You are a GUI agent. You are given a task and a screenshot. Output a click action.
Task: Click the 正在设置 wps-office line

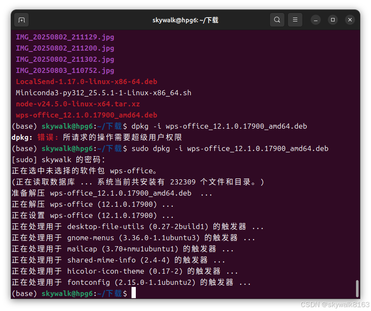pos(93,215)
